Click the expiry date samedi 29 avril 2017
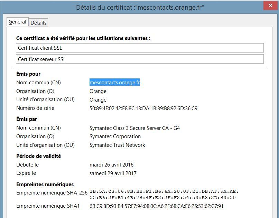 coord(113,173)
